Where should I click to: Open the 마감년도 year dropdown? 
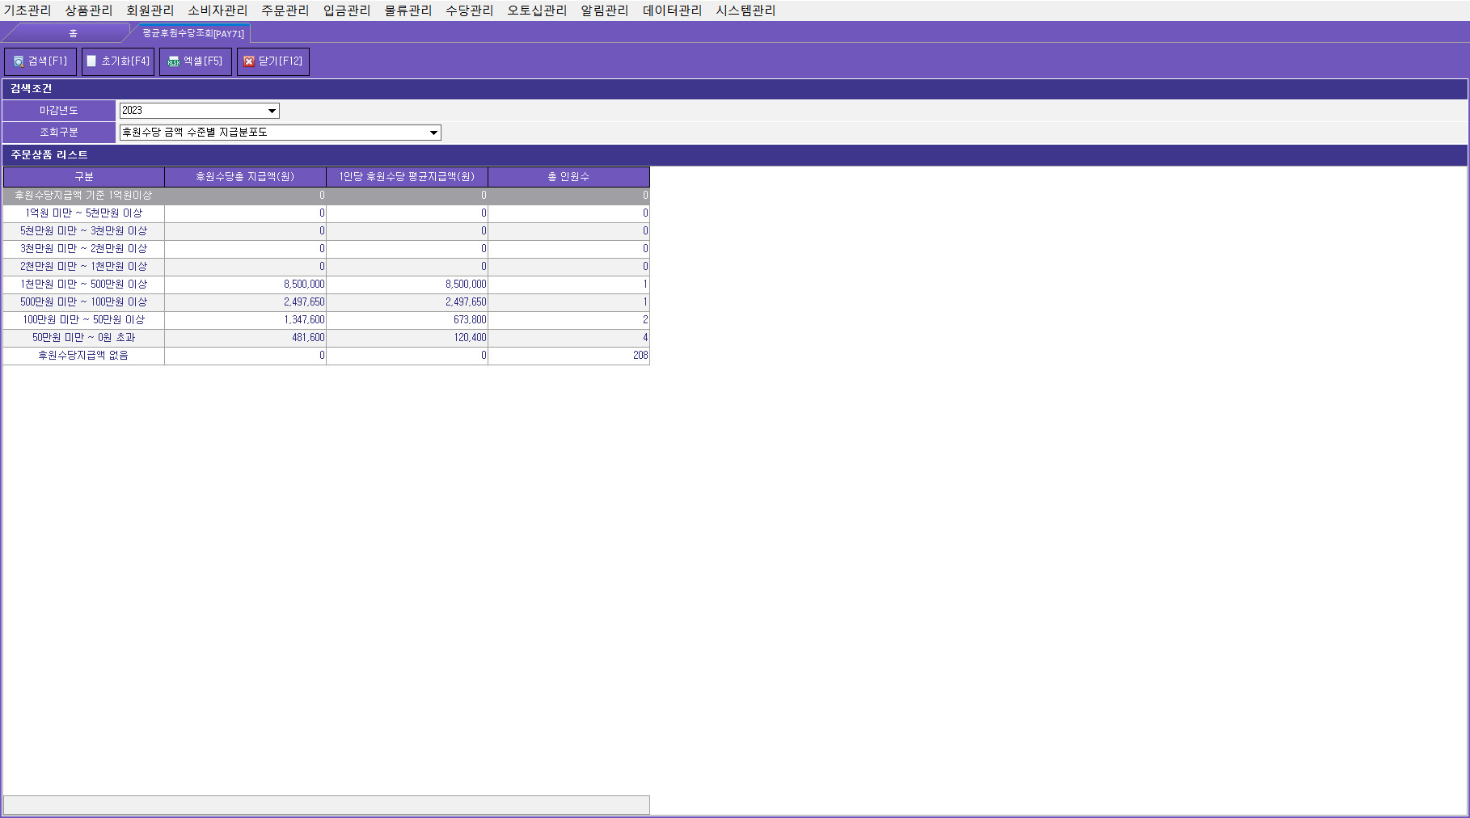pos(272,111)
